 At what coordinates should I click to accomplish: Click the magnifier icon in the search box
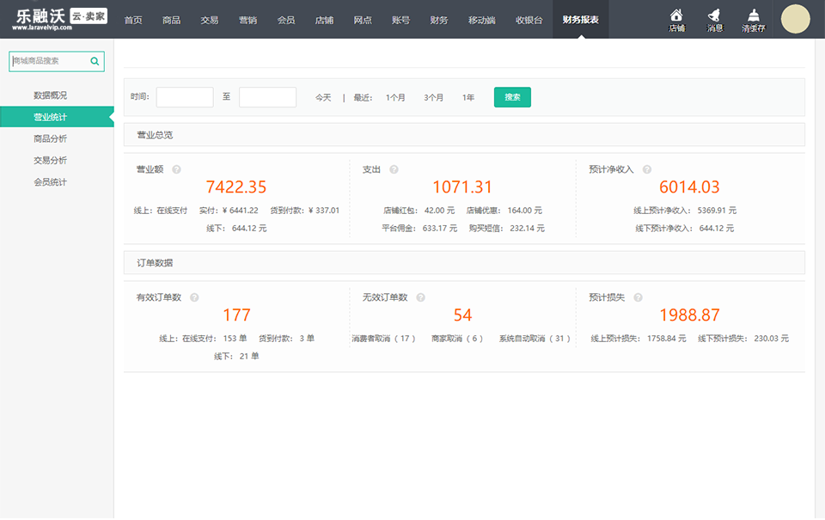(x=95, y=61)
